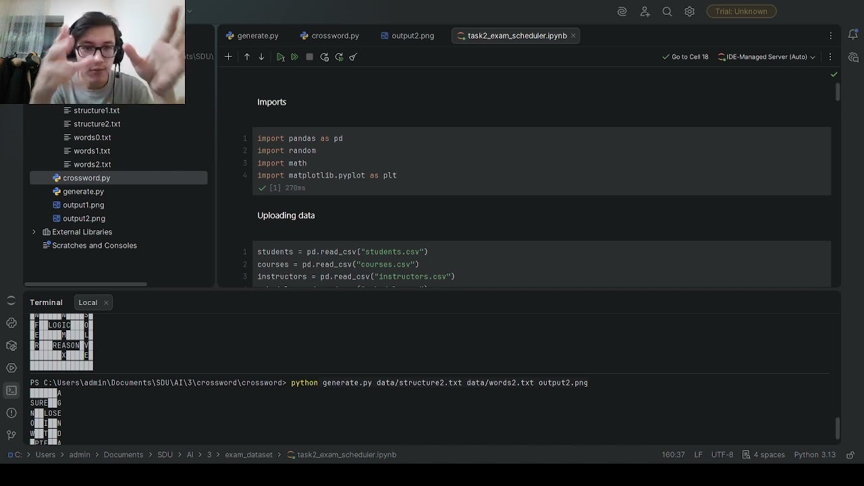Click Trial: Unknown license button
Viewport: 864px width, 486px height.
741,11
